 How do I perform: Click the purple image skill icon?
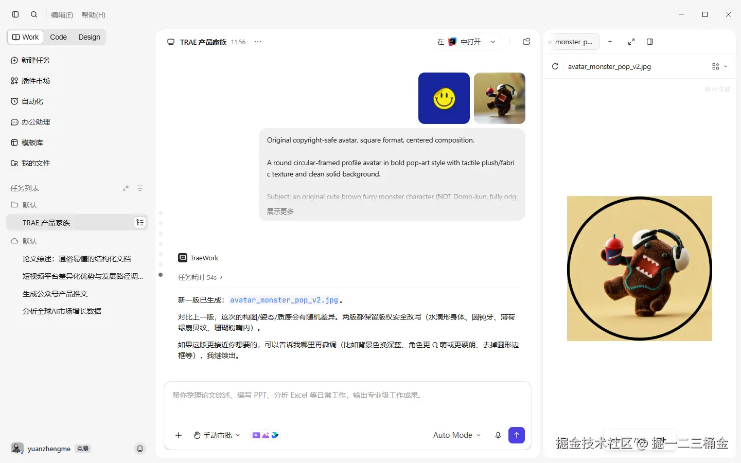[x=266, y=435]
